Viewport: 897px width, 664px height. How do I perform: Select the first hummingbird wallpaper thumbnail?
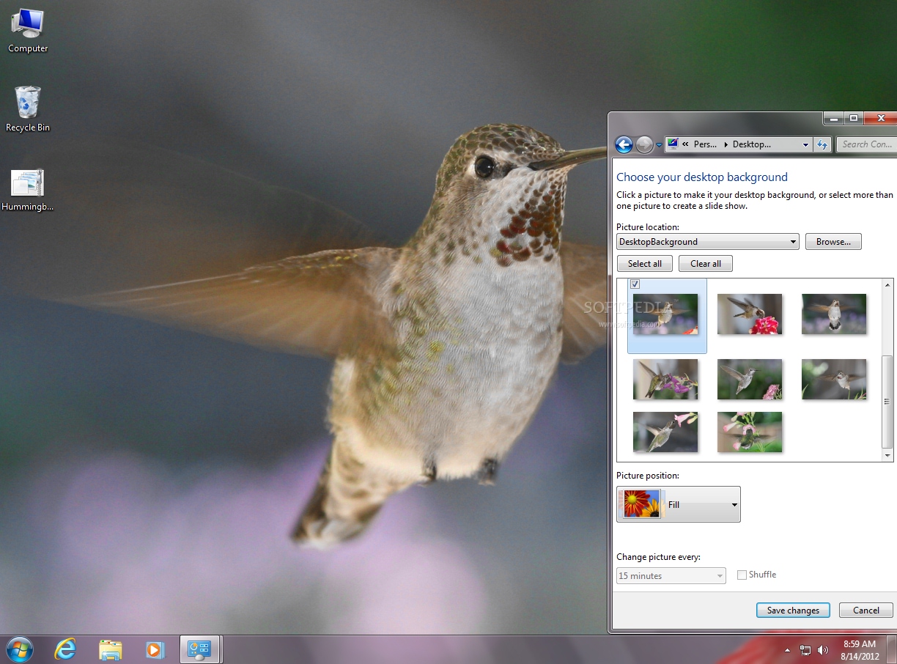pyautogui.click(x=665, y=314)
